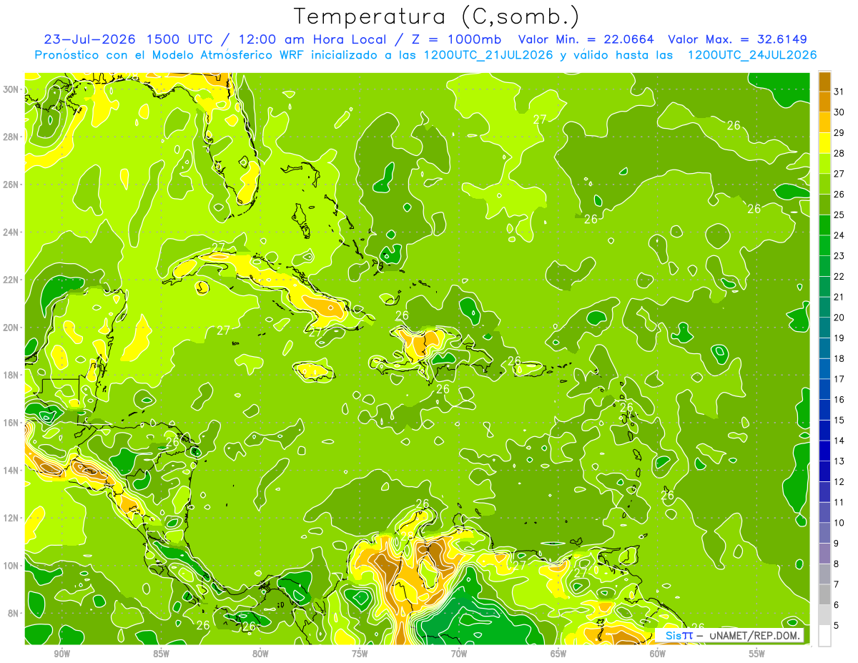Viewport: 858px width, 663px height.
Task: Click the '10' label on the color scale
Action: click(x=839, y=523)
